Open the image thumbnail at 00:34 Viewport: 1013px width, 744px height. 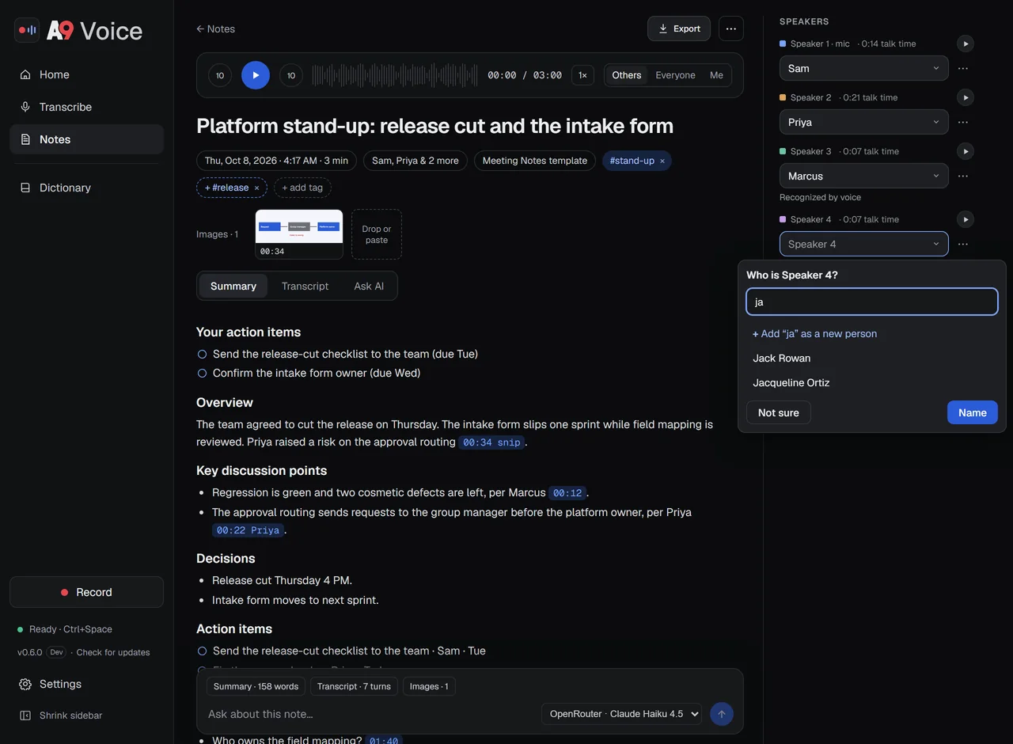tap(299, 234)
